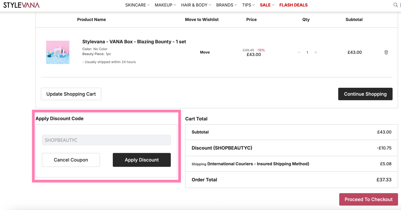The width and height of the screenshot is (401, 210).
Task: Expand the SKINCARE menu
Action: (x=137, y=5)
